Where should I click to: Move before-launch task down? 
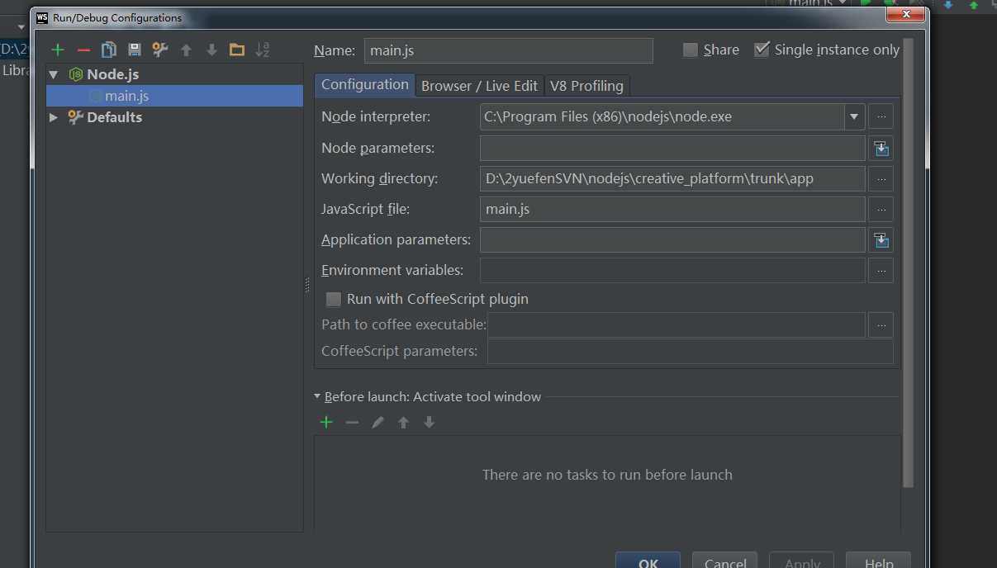[429, 422]
